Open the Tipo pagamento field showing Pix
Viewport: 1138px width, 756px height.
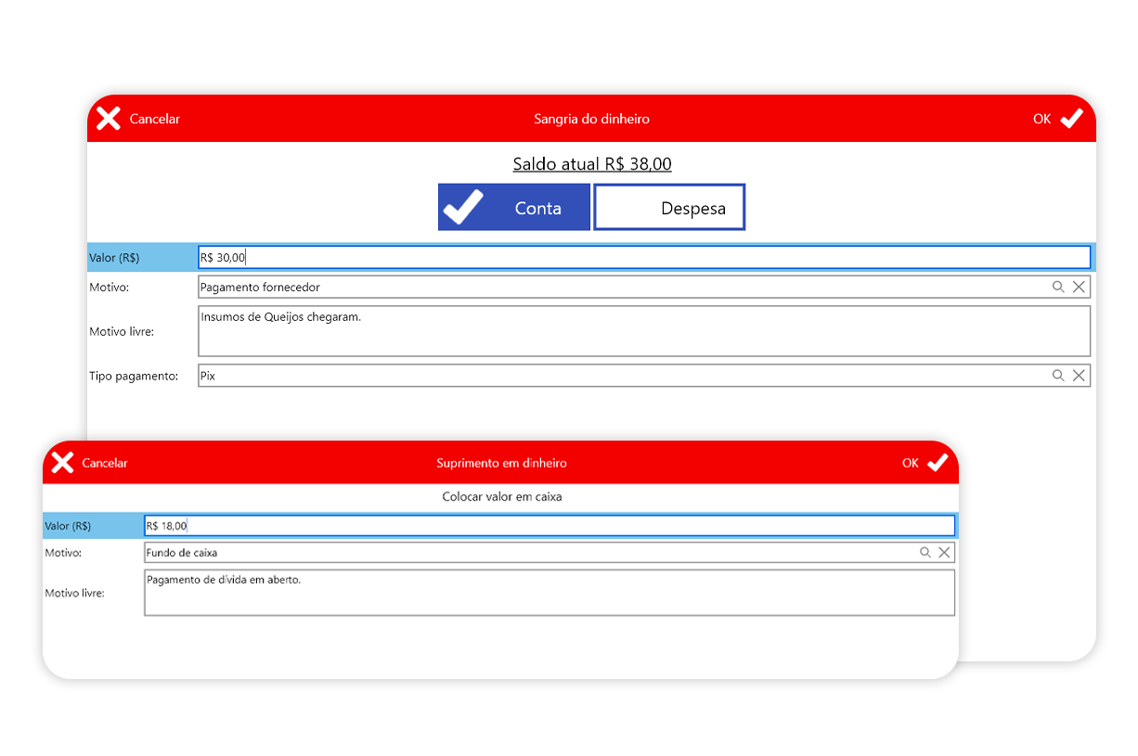[644, 376]
